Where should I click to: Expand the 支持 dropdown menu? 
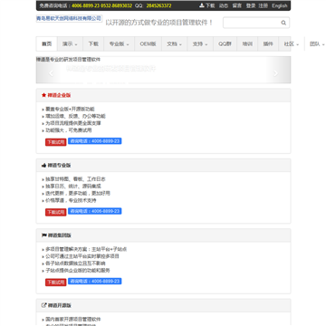coord(200,44)
